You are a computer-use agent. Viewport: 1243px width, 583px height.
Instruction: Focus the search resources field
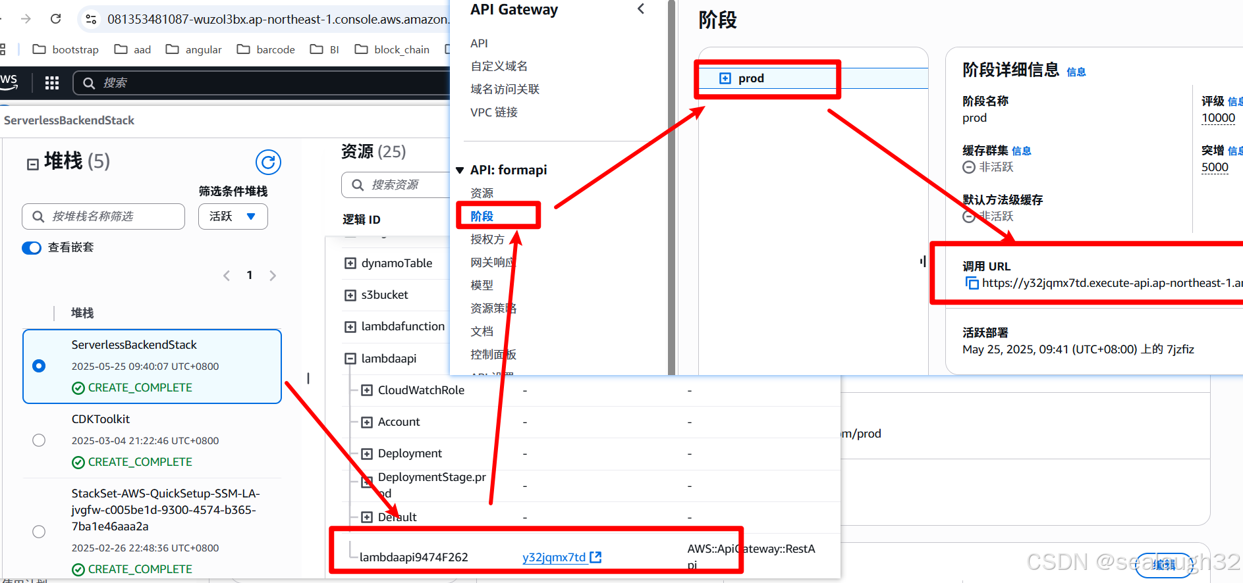(x=395, y=185)
